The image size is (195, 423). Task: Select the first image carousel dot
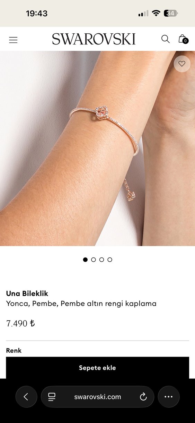tap(85, 260)
